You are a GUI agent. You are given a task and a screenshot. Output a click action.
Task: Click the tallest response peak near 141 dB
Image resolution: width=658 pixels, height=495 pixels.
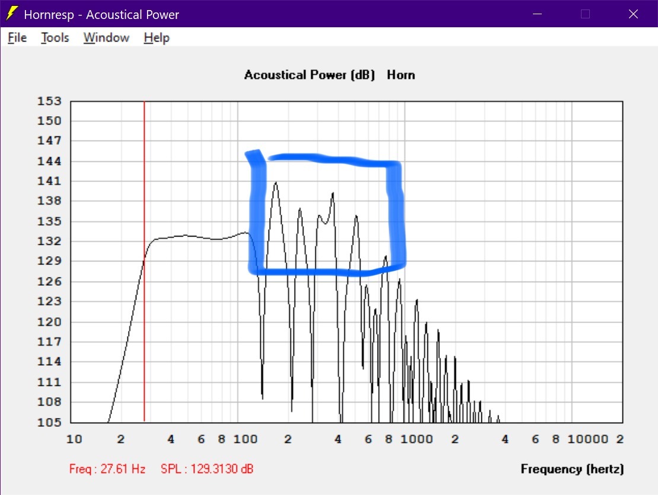276,183
